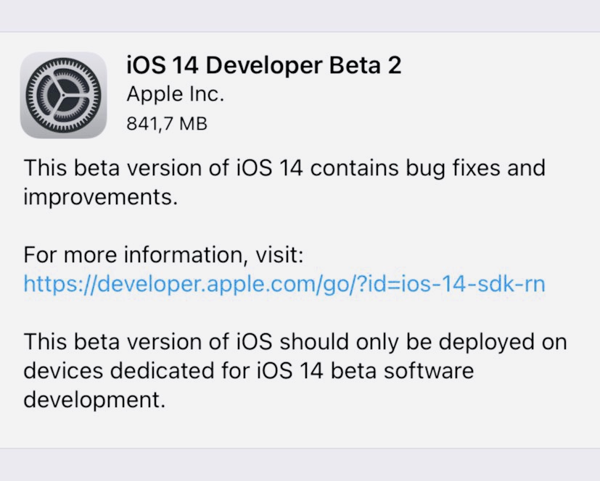The image size is (600, 481).
Task: Click the word "improvements." in the description
Action: 100,197
